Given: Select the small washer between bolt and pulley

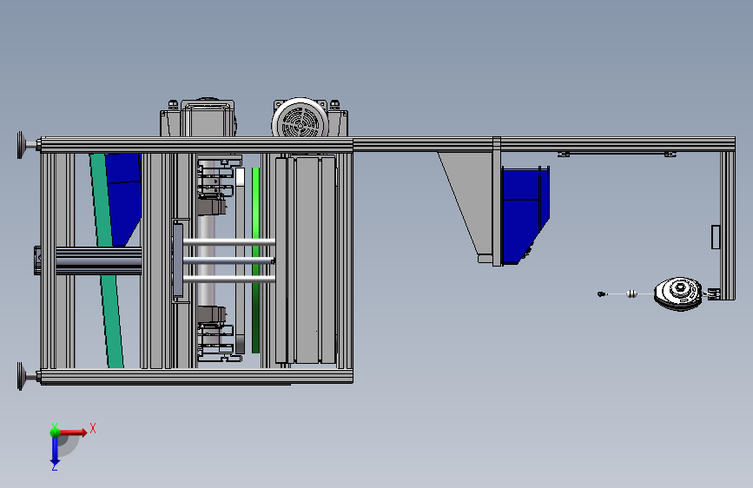Looking at the screenshot, I should click(632, 294).
